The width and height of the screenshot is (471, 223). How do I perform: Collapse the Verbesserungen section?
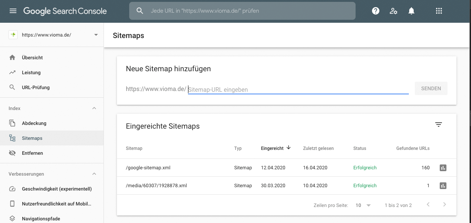[94, 174]
